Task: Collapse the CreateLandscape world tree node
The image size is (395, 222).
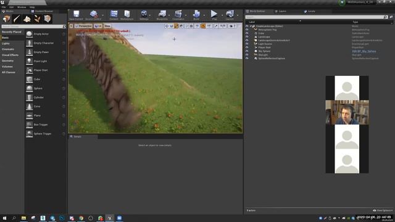Action: point(251,26)
